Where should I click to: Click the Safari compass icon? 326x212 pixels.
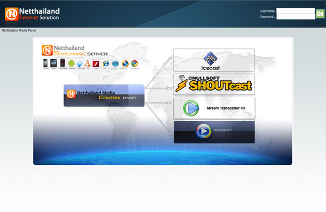pyautogui.click(x=115, y=63)
